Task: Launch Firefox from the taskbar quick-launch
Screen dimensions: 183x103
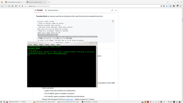Action: (x=7, y=102)
